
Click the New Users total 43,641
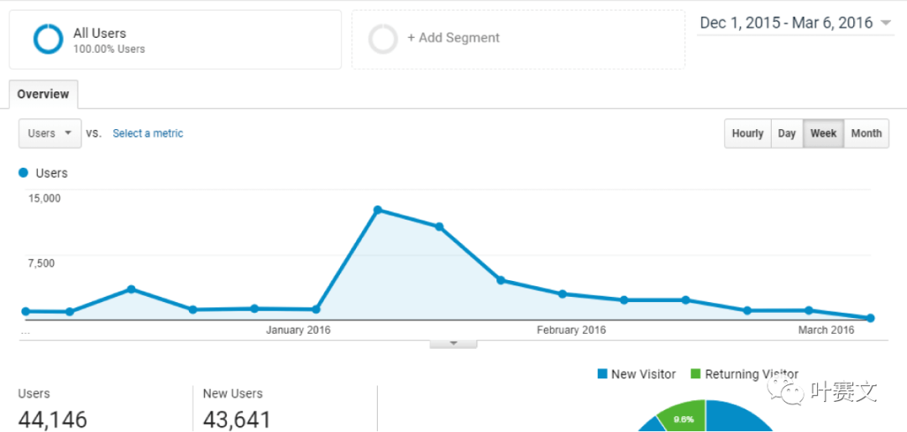[237, 420]
